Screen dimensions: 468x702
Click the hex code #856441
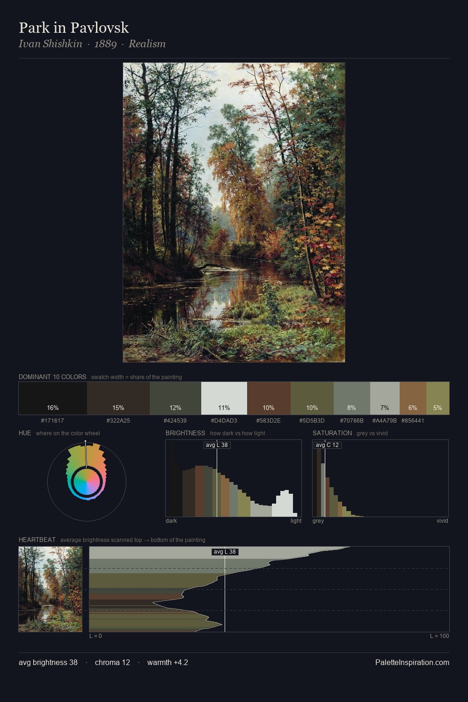tap(413, 421)
